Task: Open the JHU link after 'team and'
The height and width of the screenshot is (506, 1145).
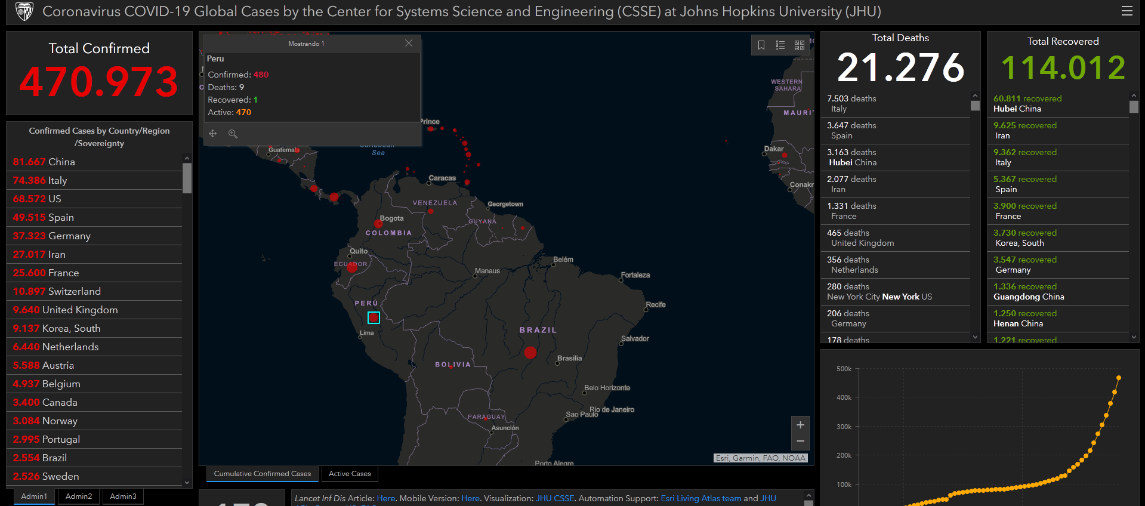Action: tap(769, 498)
